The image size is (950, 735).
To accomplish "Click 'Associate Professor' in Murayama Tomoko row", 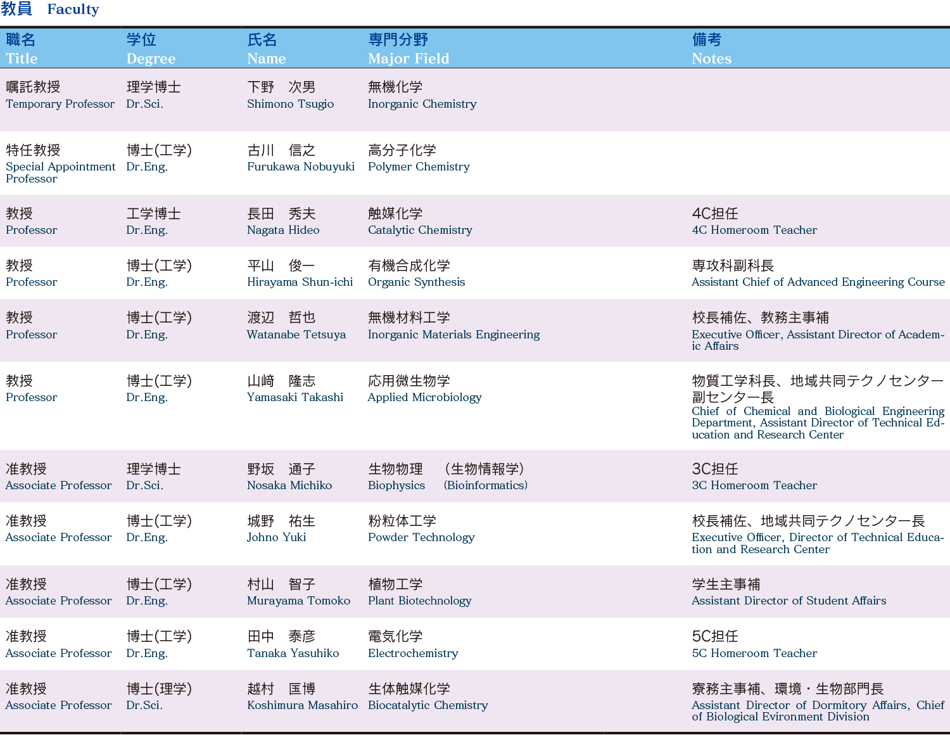I will [58, 601].
